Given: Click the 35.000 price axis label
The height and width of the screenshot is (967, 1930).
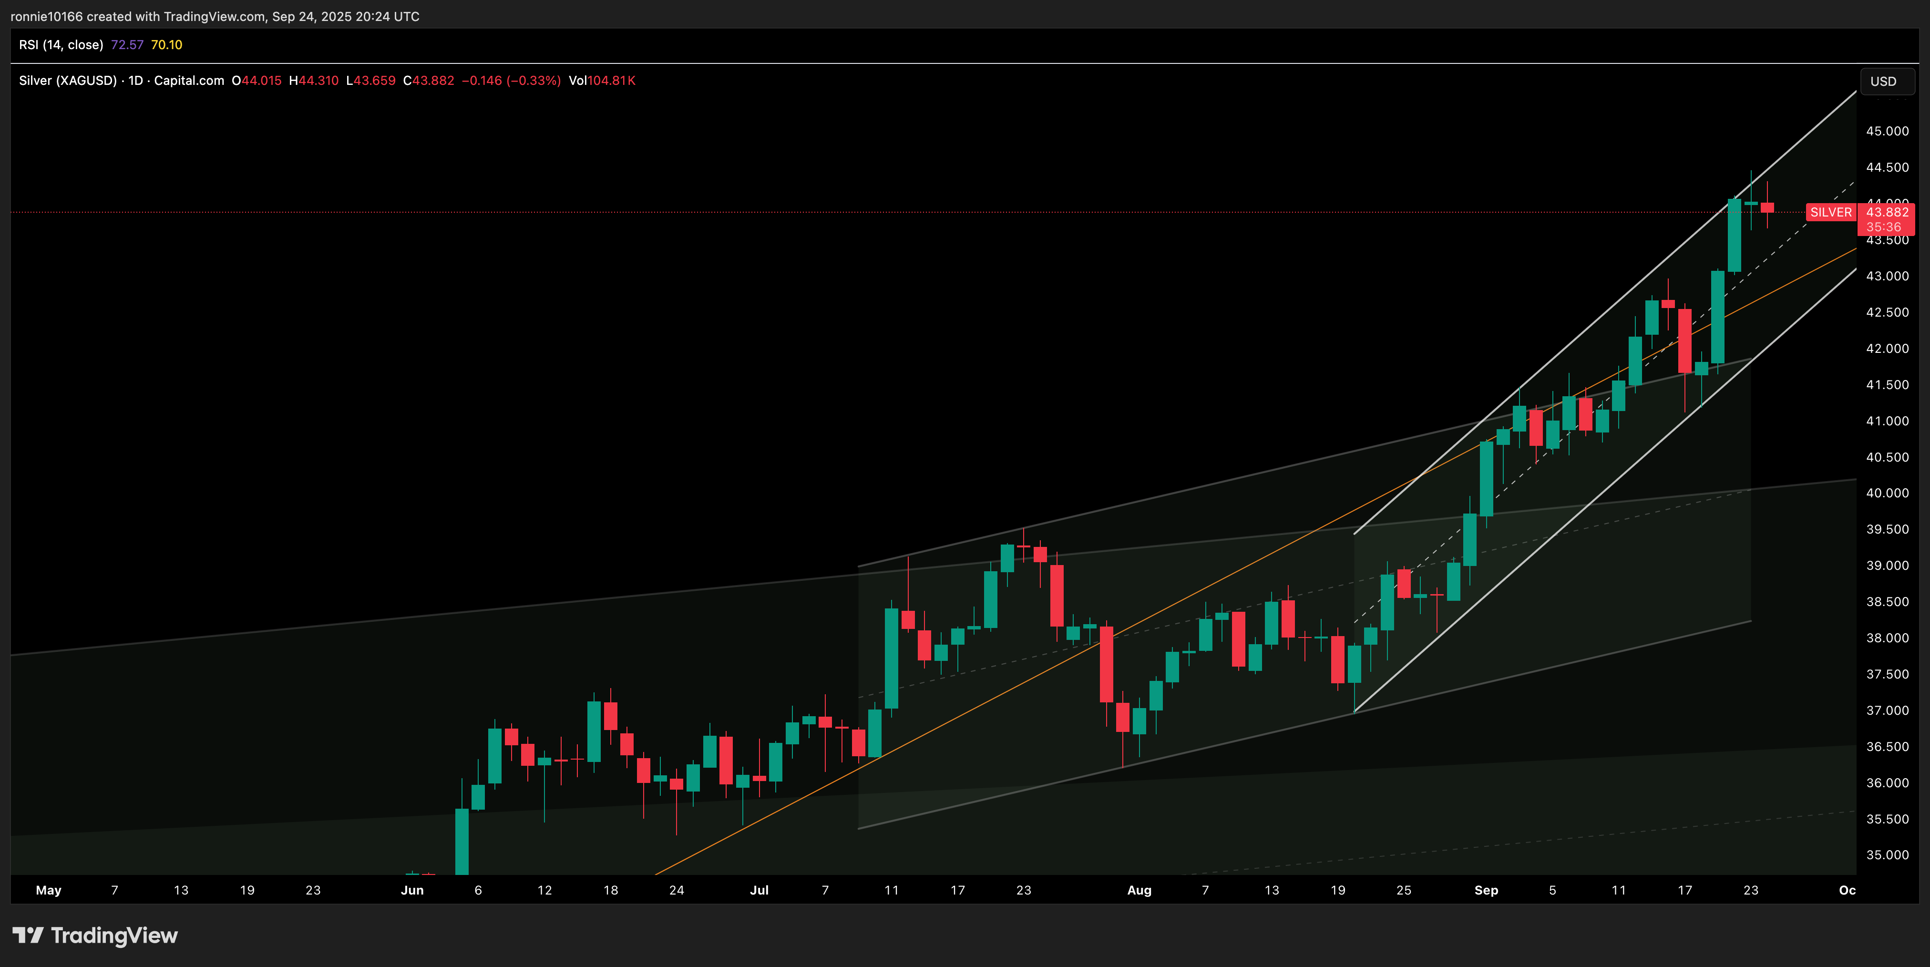Looking at the screenshot, I should click(x=1887, y=854).
